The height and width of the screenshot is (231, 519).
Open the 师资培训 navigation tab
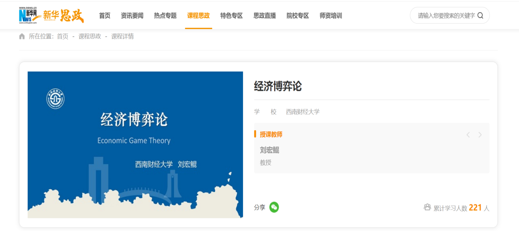[x=331, y=16]
